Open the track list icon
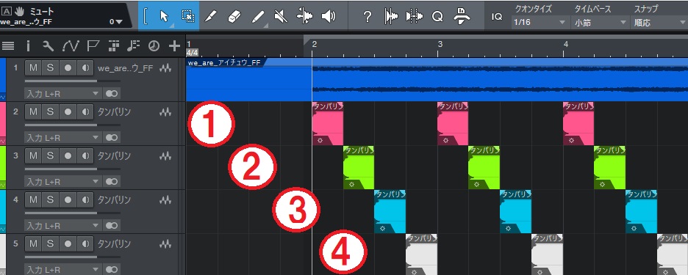Image resolution: width=688 pixels, height=275 pixels. coord(8,45)
